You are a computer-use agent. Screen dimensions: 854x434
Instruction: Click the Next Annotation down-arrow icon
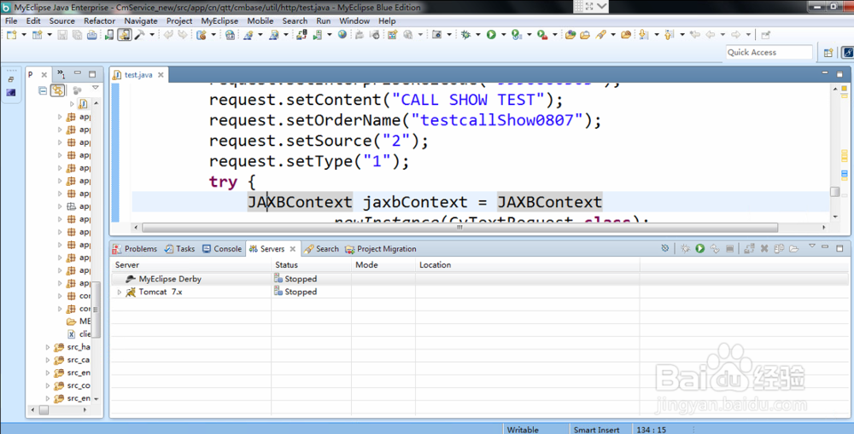644,34
